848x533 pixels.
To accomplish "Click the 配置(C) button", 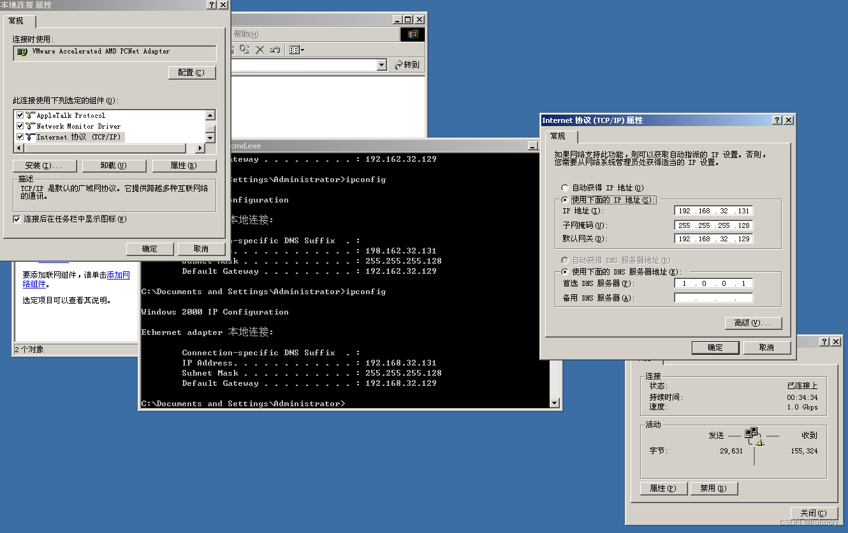I will click(192, 73).
